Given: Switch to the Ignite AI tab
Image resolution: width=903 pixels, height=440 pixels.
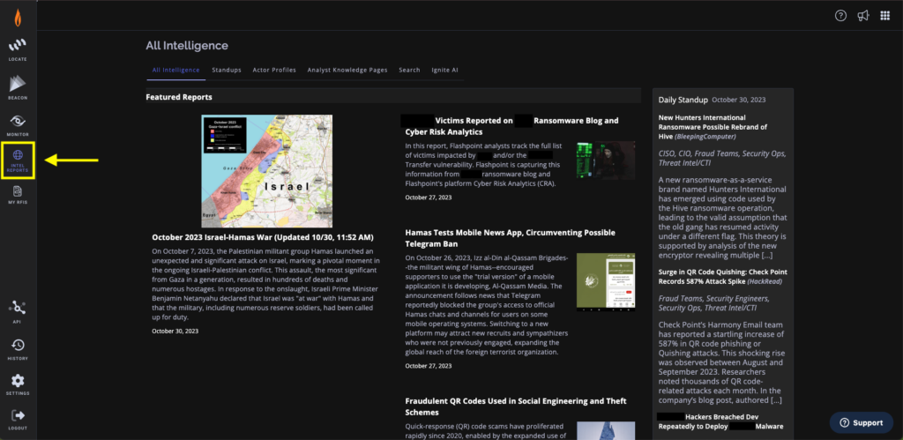Looking at the screenshot, I should [444, 71].
